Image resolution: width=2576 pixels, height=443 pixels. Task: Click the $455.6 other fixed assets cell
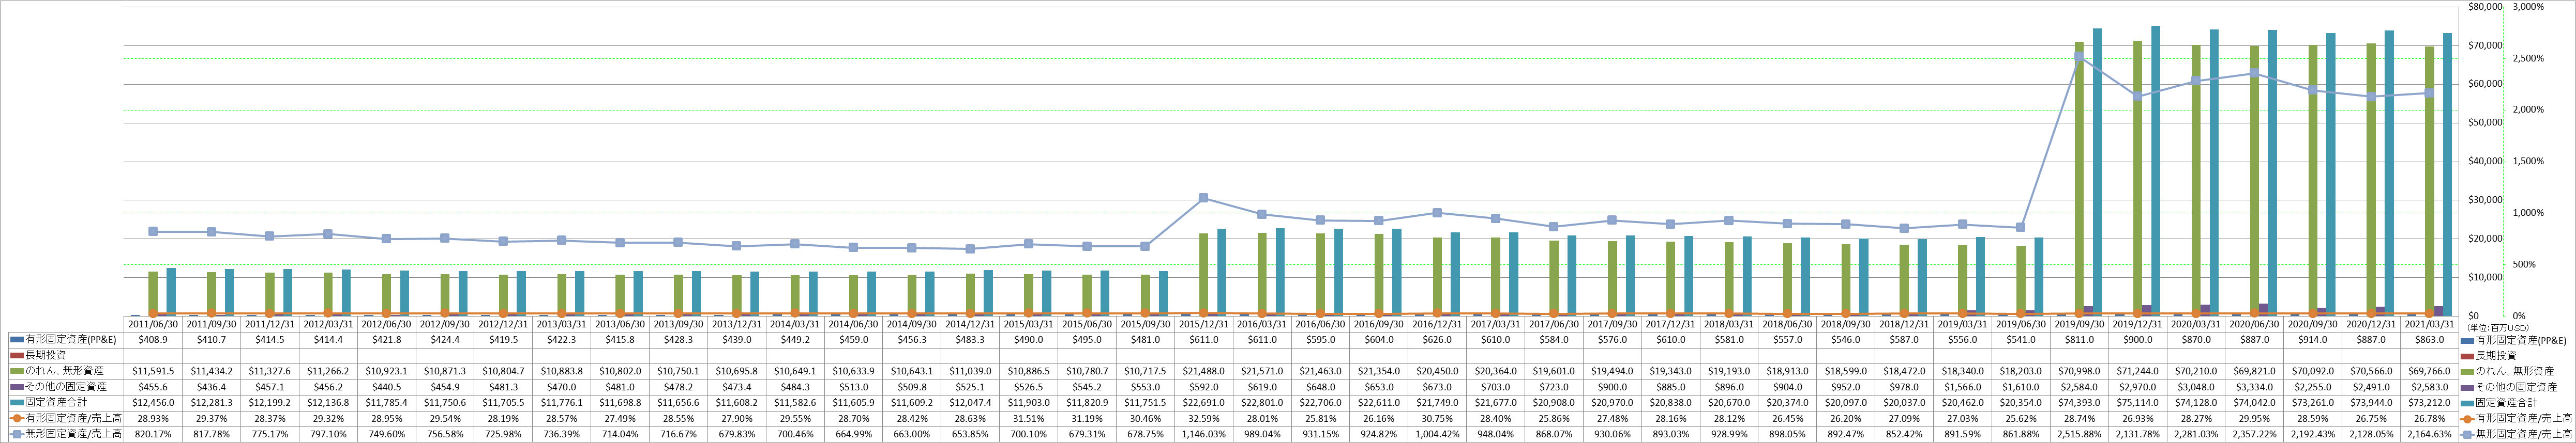pos(153,387)
